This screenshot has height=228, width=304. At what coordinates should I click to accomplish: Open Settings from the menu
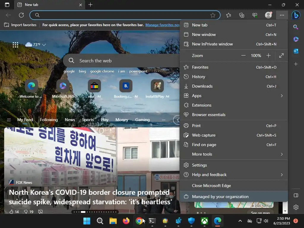[x=234, y=165]
